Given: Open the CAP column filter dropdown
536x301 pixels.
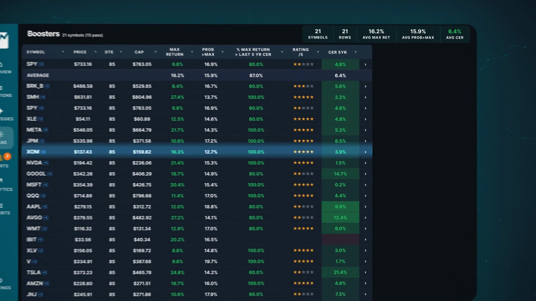Looking at the screenshot, I should [x=156, y=52].
